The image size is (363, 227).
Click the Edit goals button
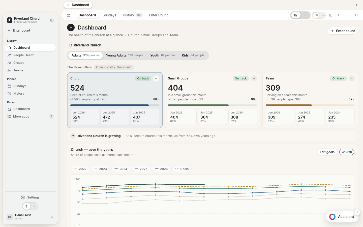pos(327,152)
